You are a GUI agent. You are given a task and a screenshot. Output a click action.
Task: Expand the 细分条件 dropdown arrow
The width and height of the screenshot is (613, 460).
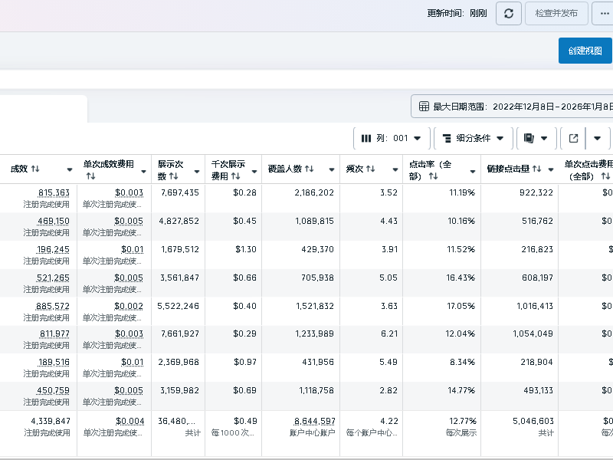(x=499, y=139)
